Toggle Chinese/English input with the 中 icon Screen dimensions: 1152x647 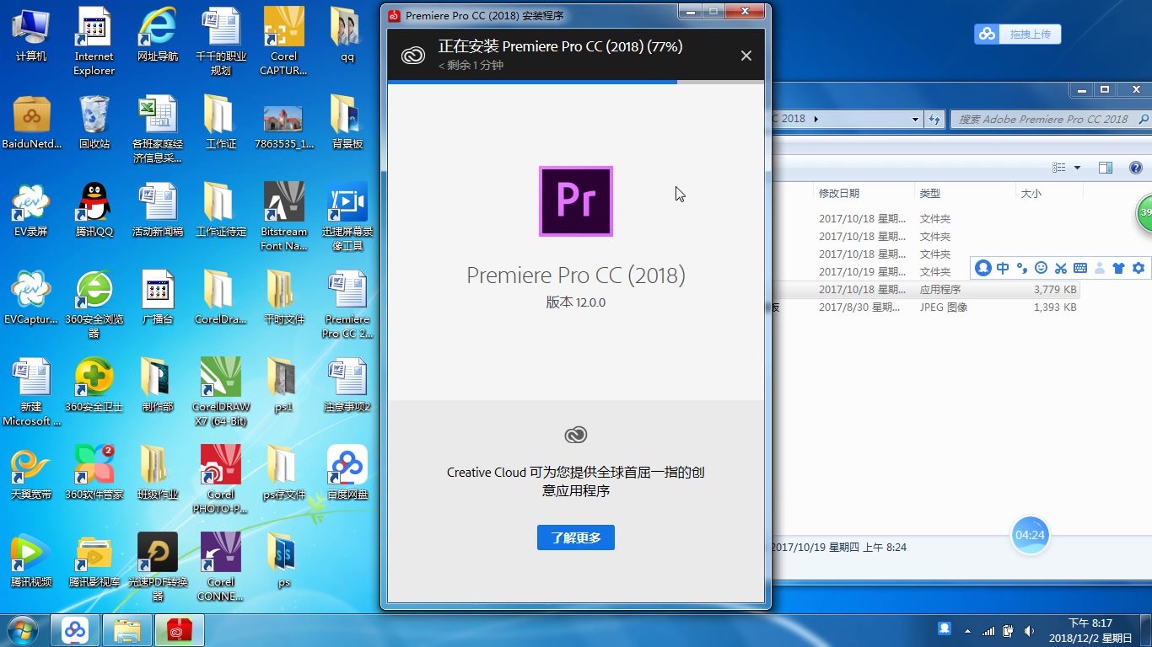point(1003,267)
